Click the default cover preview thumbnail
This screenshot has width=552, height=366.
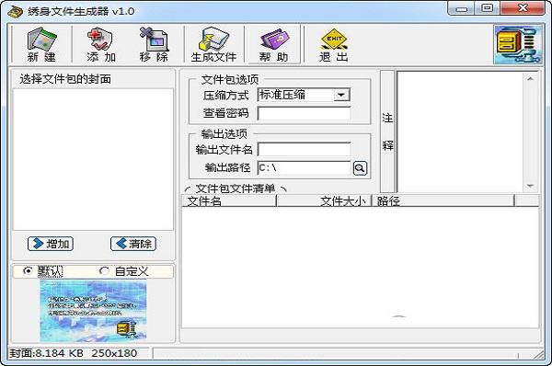(93, 311)
